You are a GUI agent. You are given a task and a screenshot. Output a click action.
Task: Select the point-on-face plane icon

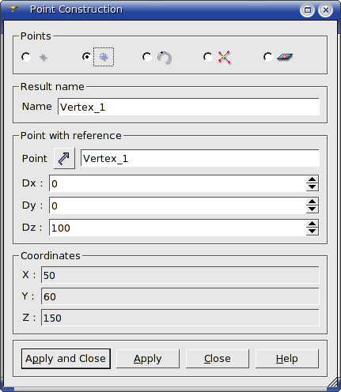pos(285,57)
